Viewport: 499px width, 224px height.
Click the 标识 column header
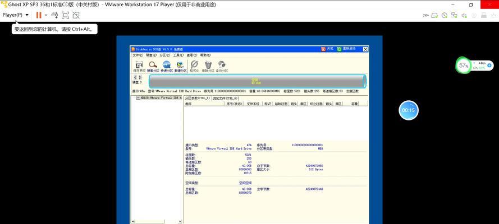tap(267, 104)
